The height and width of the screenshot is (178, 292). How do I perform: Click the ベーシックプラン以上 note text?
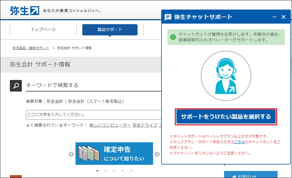click(x=219, y=137)
